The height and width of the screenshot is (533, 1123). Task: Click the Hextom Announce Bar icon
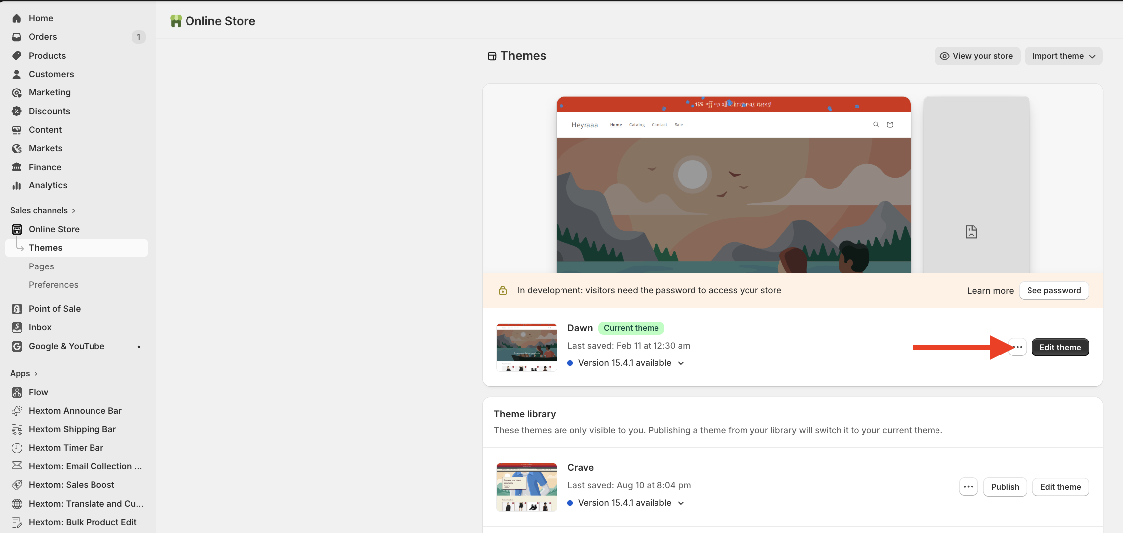[x=17, y=411]
